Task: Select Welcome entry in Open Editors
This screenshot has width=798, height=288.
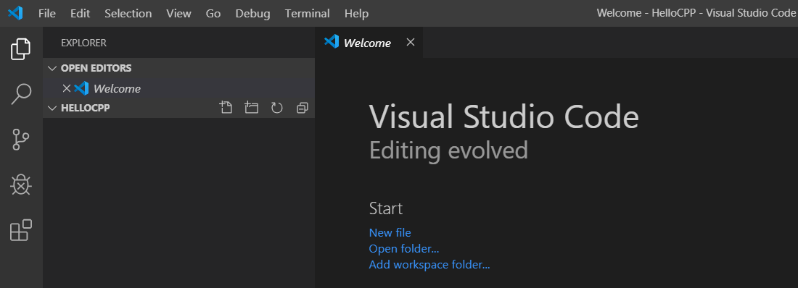Action: click(178, 88)
